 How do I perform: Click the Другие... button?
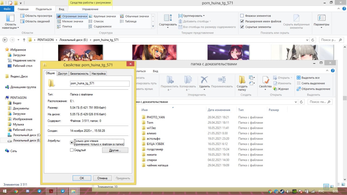coord(115,150)
